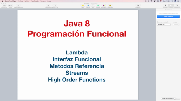Select the Streams line on slide
The width and height of the screenshot is (181, 101).
click(77, 73)
